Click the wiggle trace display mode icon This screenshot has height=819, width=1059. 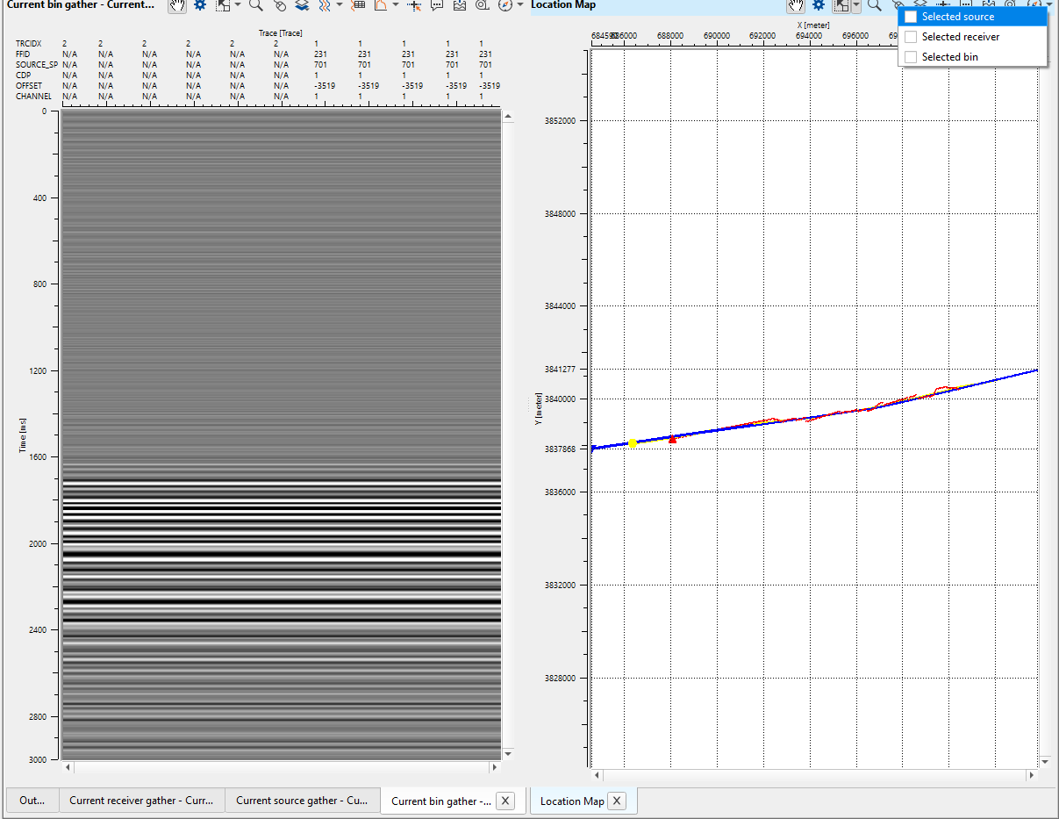coord(323,5)
